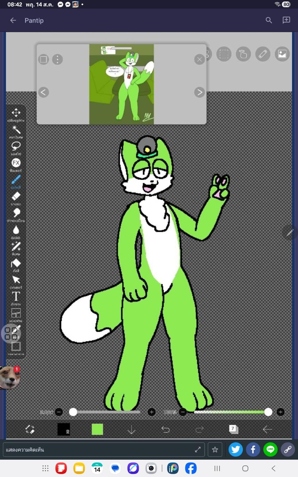Share the topic via LINE
This screenshot has width=298, height=477.
click(270, 450)
